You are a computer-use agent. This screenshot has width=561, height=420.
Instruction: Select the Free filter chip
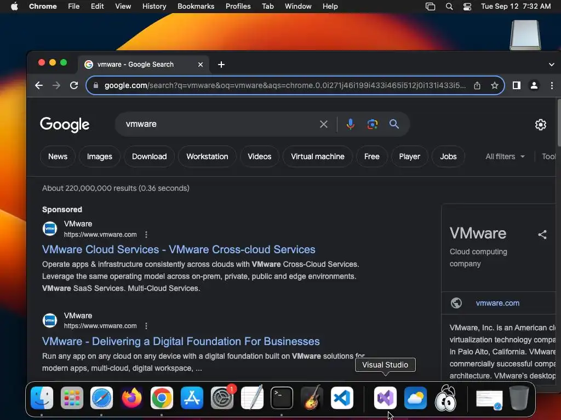point(372,156)
